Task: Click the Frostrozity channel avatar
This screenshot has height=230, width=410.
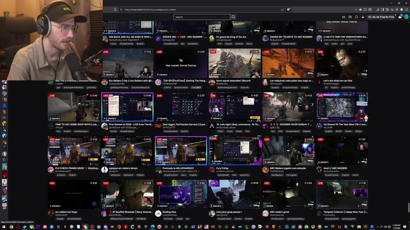Action: click(x=319, y=213)
